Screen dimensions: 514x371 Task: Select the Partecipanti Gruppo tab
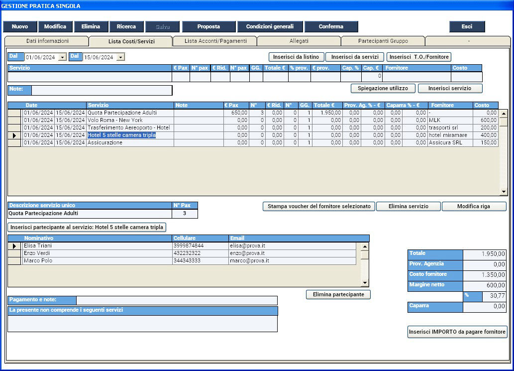383,41
